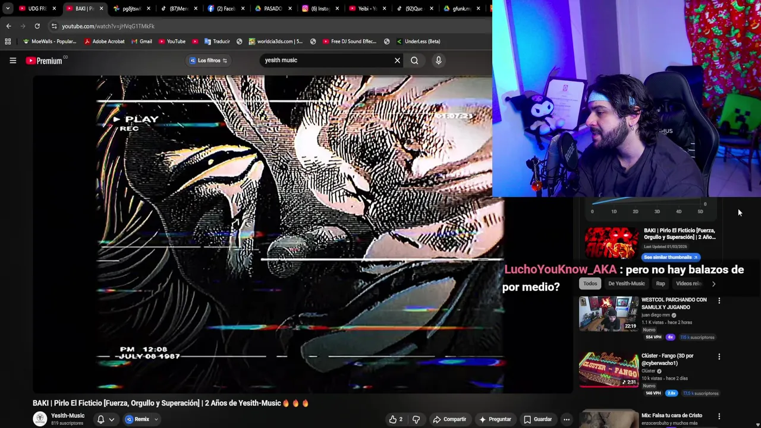The width and height of the screenshot is (761, 428).
Task: Open the Traducir bookmark
Action: 217,41
